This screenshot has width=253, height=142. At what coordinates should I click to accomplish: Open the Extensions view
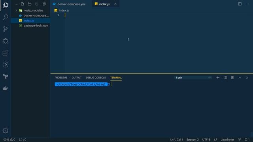pos(5,52)
